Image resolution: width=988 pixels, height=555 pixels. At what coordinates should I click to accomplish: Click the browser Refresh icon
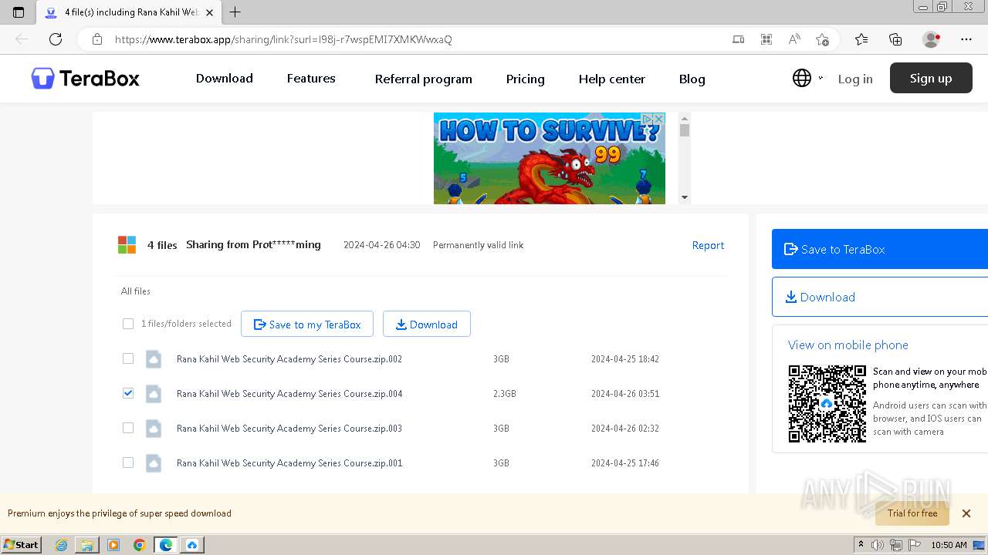pos(56,39)
